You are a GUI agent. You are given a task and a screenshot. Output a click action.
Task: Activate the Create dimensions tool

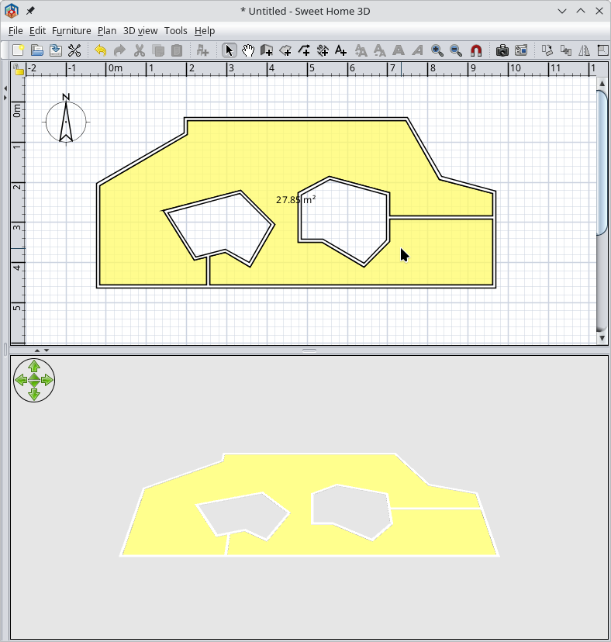(x=323, y=50)
